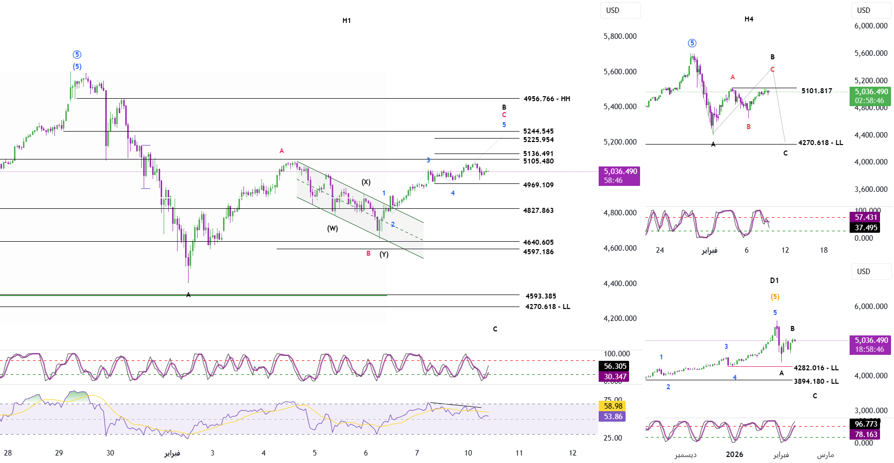The image size is (894, 463).
Task: Select the blue 4 wave label on H1
Action: coord(452,193)
